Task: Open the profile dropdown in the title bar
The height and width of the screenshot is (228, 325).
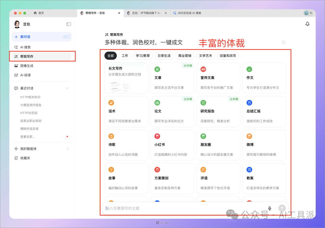Action: pos(308,13)
